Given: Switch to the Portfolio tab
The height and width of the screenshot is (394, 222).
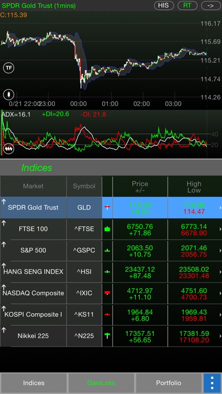Looking at the screenshot, I should (x=169, y=383).
